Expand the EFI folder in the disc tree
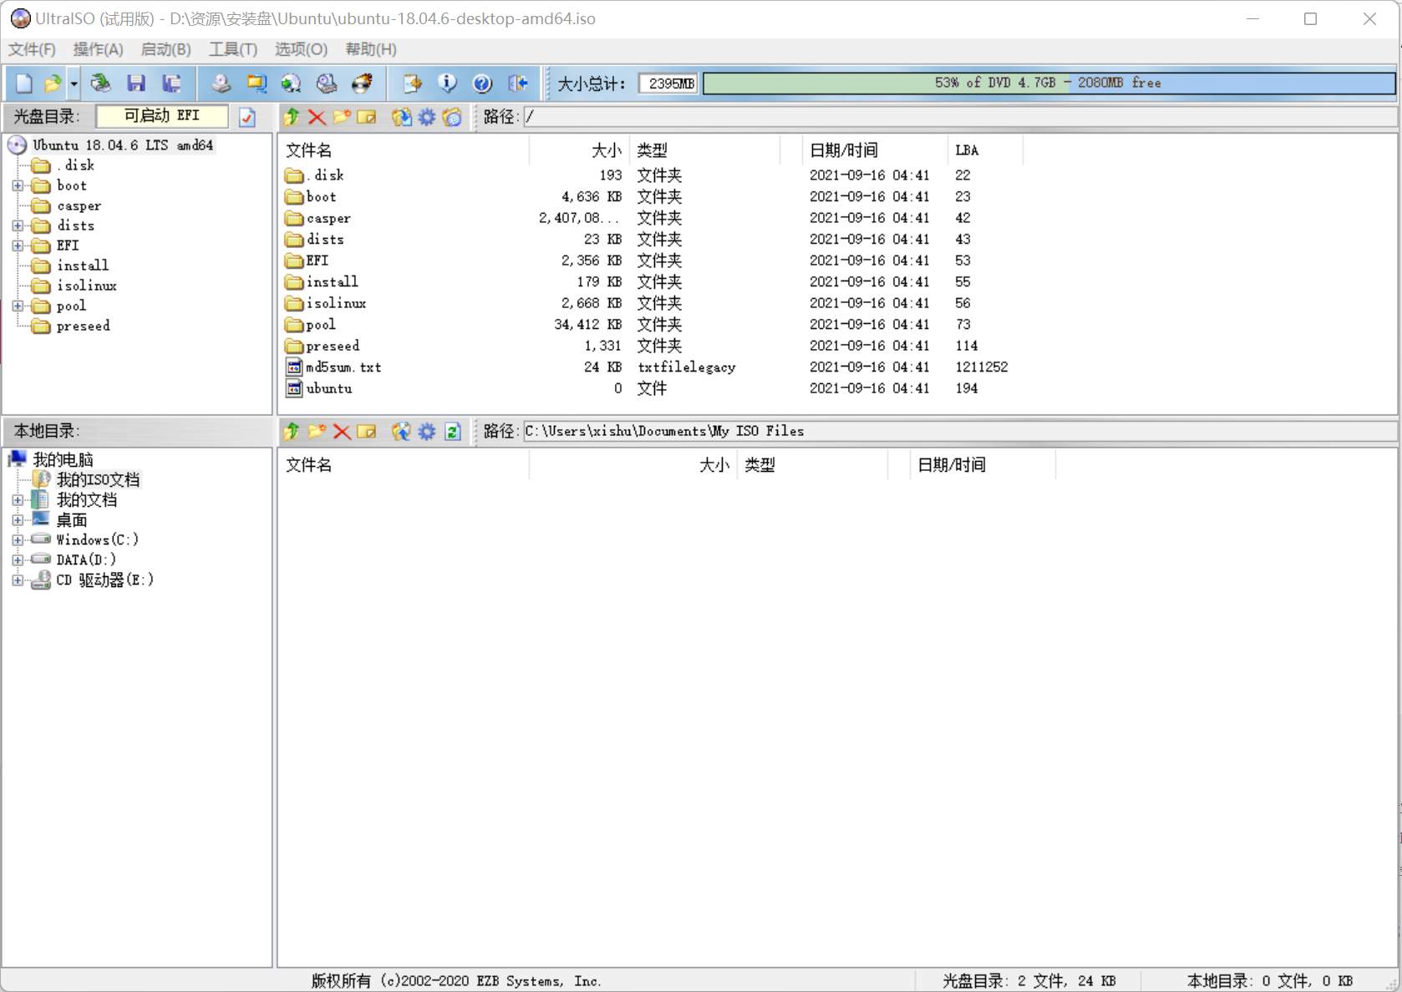Image resolution: width=1402 pixels, height=992 pixels. (18, 245)
